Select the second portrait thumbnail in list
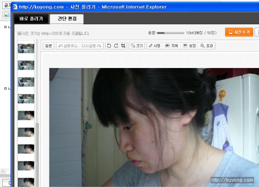This screenshot has height=187, width=259. tap(26, 132)
